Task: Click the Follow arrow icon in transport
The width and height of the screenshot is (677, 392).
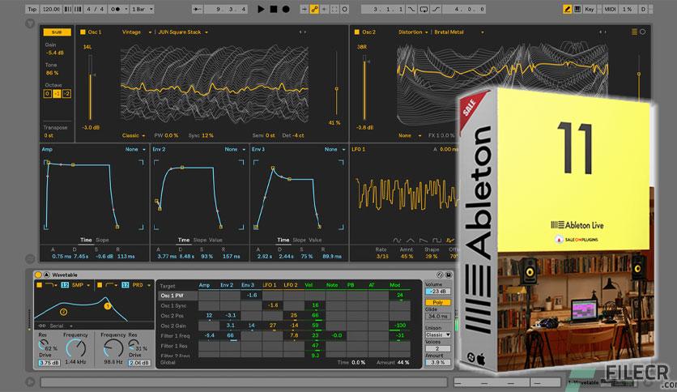Action: [x=198, y=9]
